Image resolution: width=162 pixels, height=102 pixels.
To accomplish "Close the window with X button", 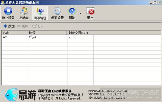I will tap(160, 2).
